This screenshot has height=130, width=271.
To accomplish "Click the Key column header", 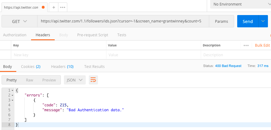I will click(16, 45).
